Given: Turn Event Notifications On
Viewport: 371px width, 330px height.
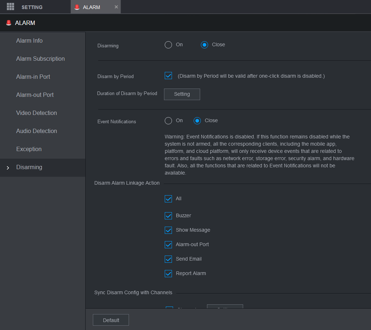Looking at the screenshot, I should point(168,121).
